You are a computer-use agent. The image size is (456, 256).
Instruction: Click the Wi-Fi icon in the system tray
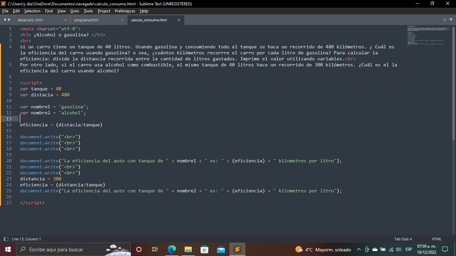[x=391, y=249]
